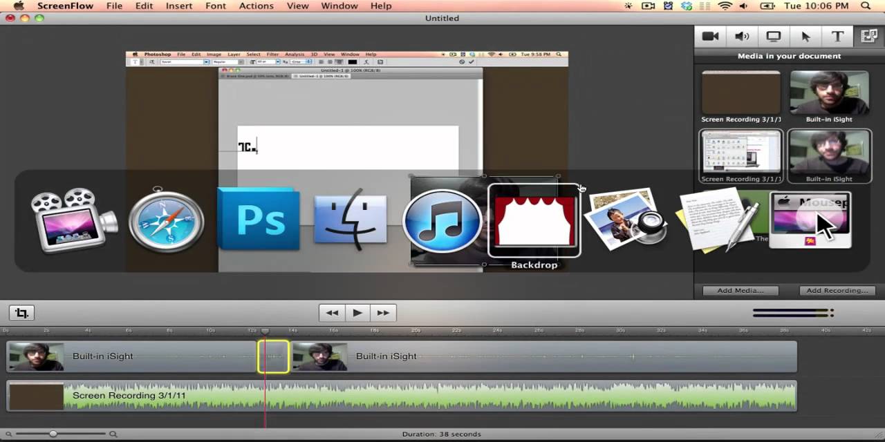Click the 'Media in your document' heading
This screenshot has height=442, width=885.
789,56
